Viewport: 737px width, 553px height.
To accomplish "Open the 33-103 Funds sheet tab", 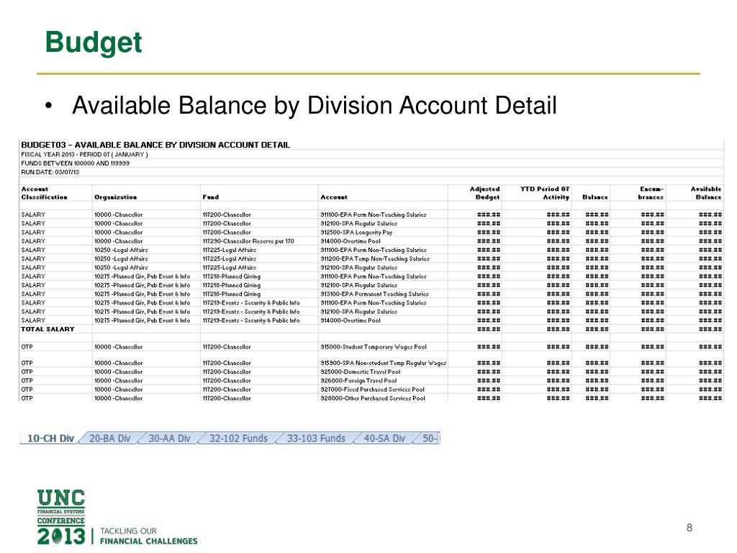I will [x=316, y=439].
